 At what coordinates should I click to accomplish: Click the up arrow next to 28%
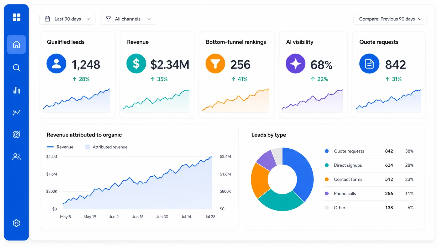74,79
